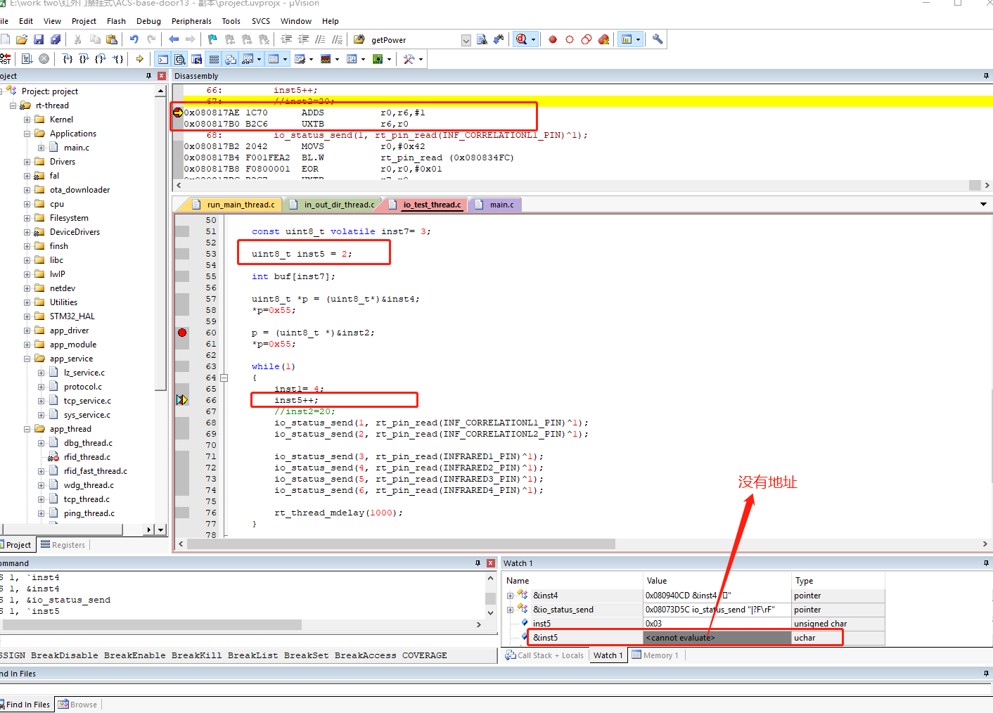Toggle the Call Stack window icon

click(231, 59)
